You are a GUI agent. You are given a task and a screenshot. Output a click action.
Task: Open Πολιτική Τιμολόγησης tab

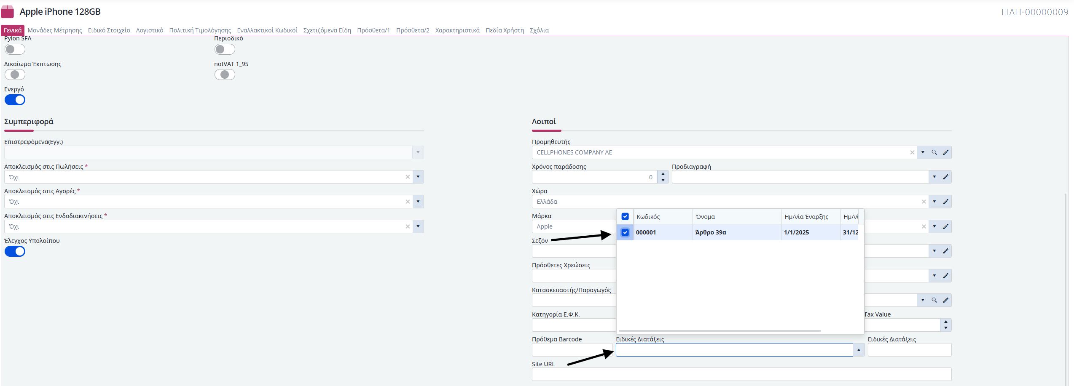(200, 30)
